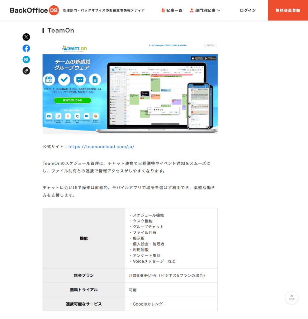
Task: Click the インフォボード icon in banner
Action: [58, 116]
